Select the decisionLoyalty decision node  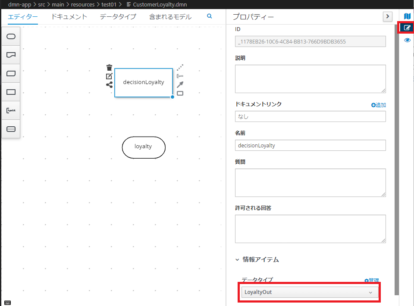pyautogui.click(x=144, y=83)
